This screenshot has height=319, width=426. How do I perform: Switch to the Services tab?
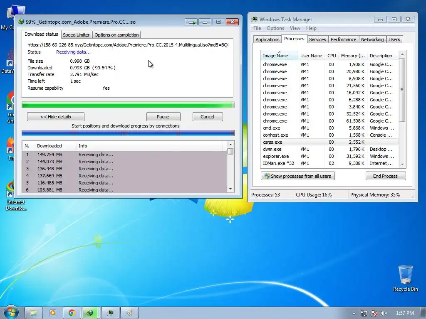tap(317, 39)
